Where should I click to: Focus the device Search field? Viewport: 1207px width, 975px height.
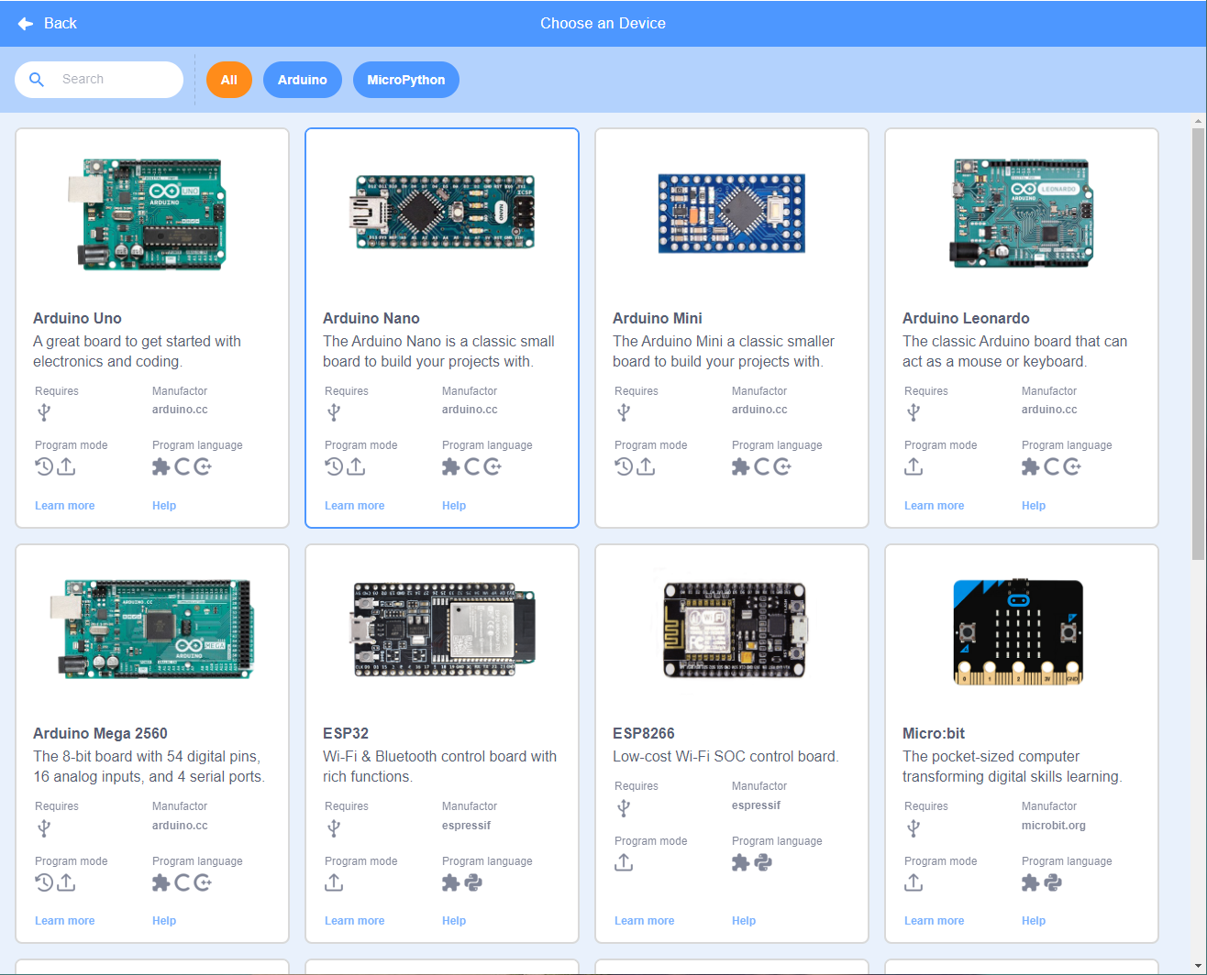[99, 80]
